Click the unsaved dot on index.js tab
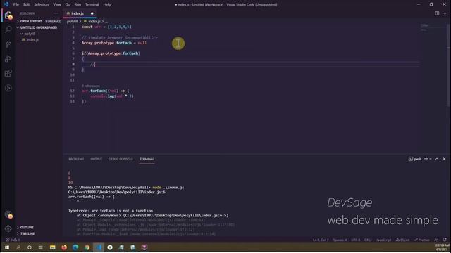The image size is (451, 253). 92,13
